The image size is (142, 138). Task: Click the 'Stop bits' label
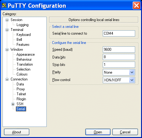[x=59, y=65]
